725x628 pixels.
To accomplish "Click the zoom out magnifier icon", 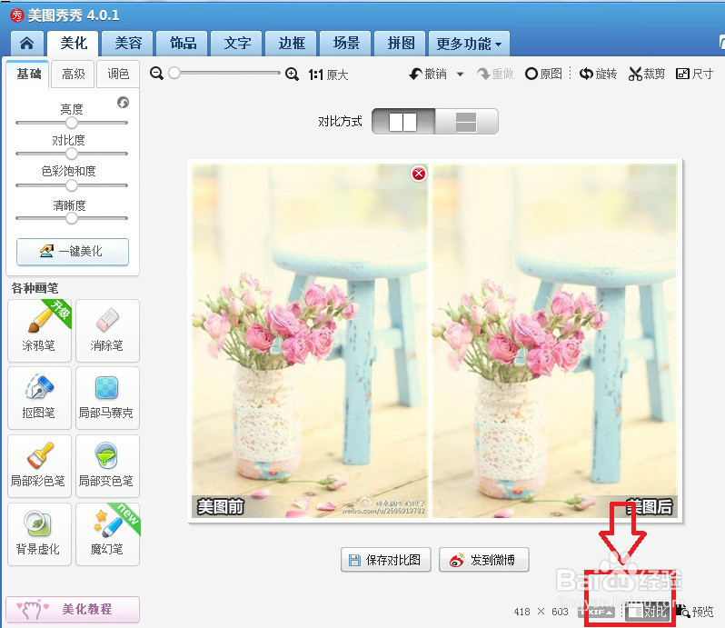I will [157, 74].
